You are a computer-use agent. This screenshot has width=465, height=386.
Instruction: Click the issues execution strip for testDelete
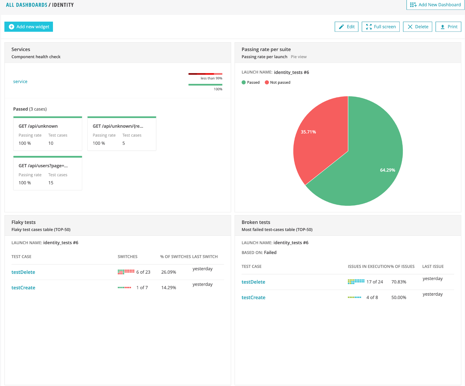point(356,281)
